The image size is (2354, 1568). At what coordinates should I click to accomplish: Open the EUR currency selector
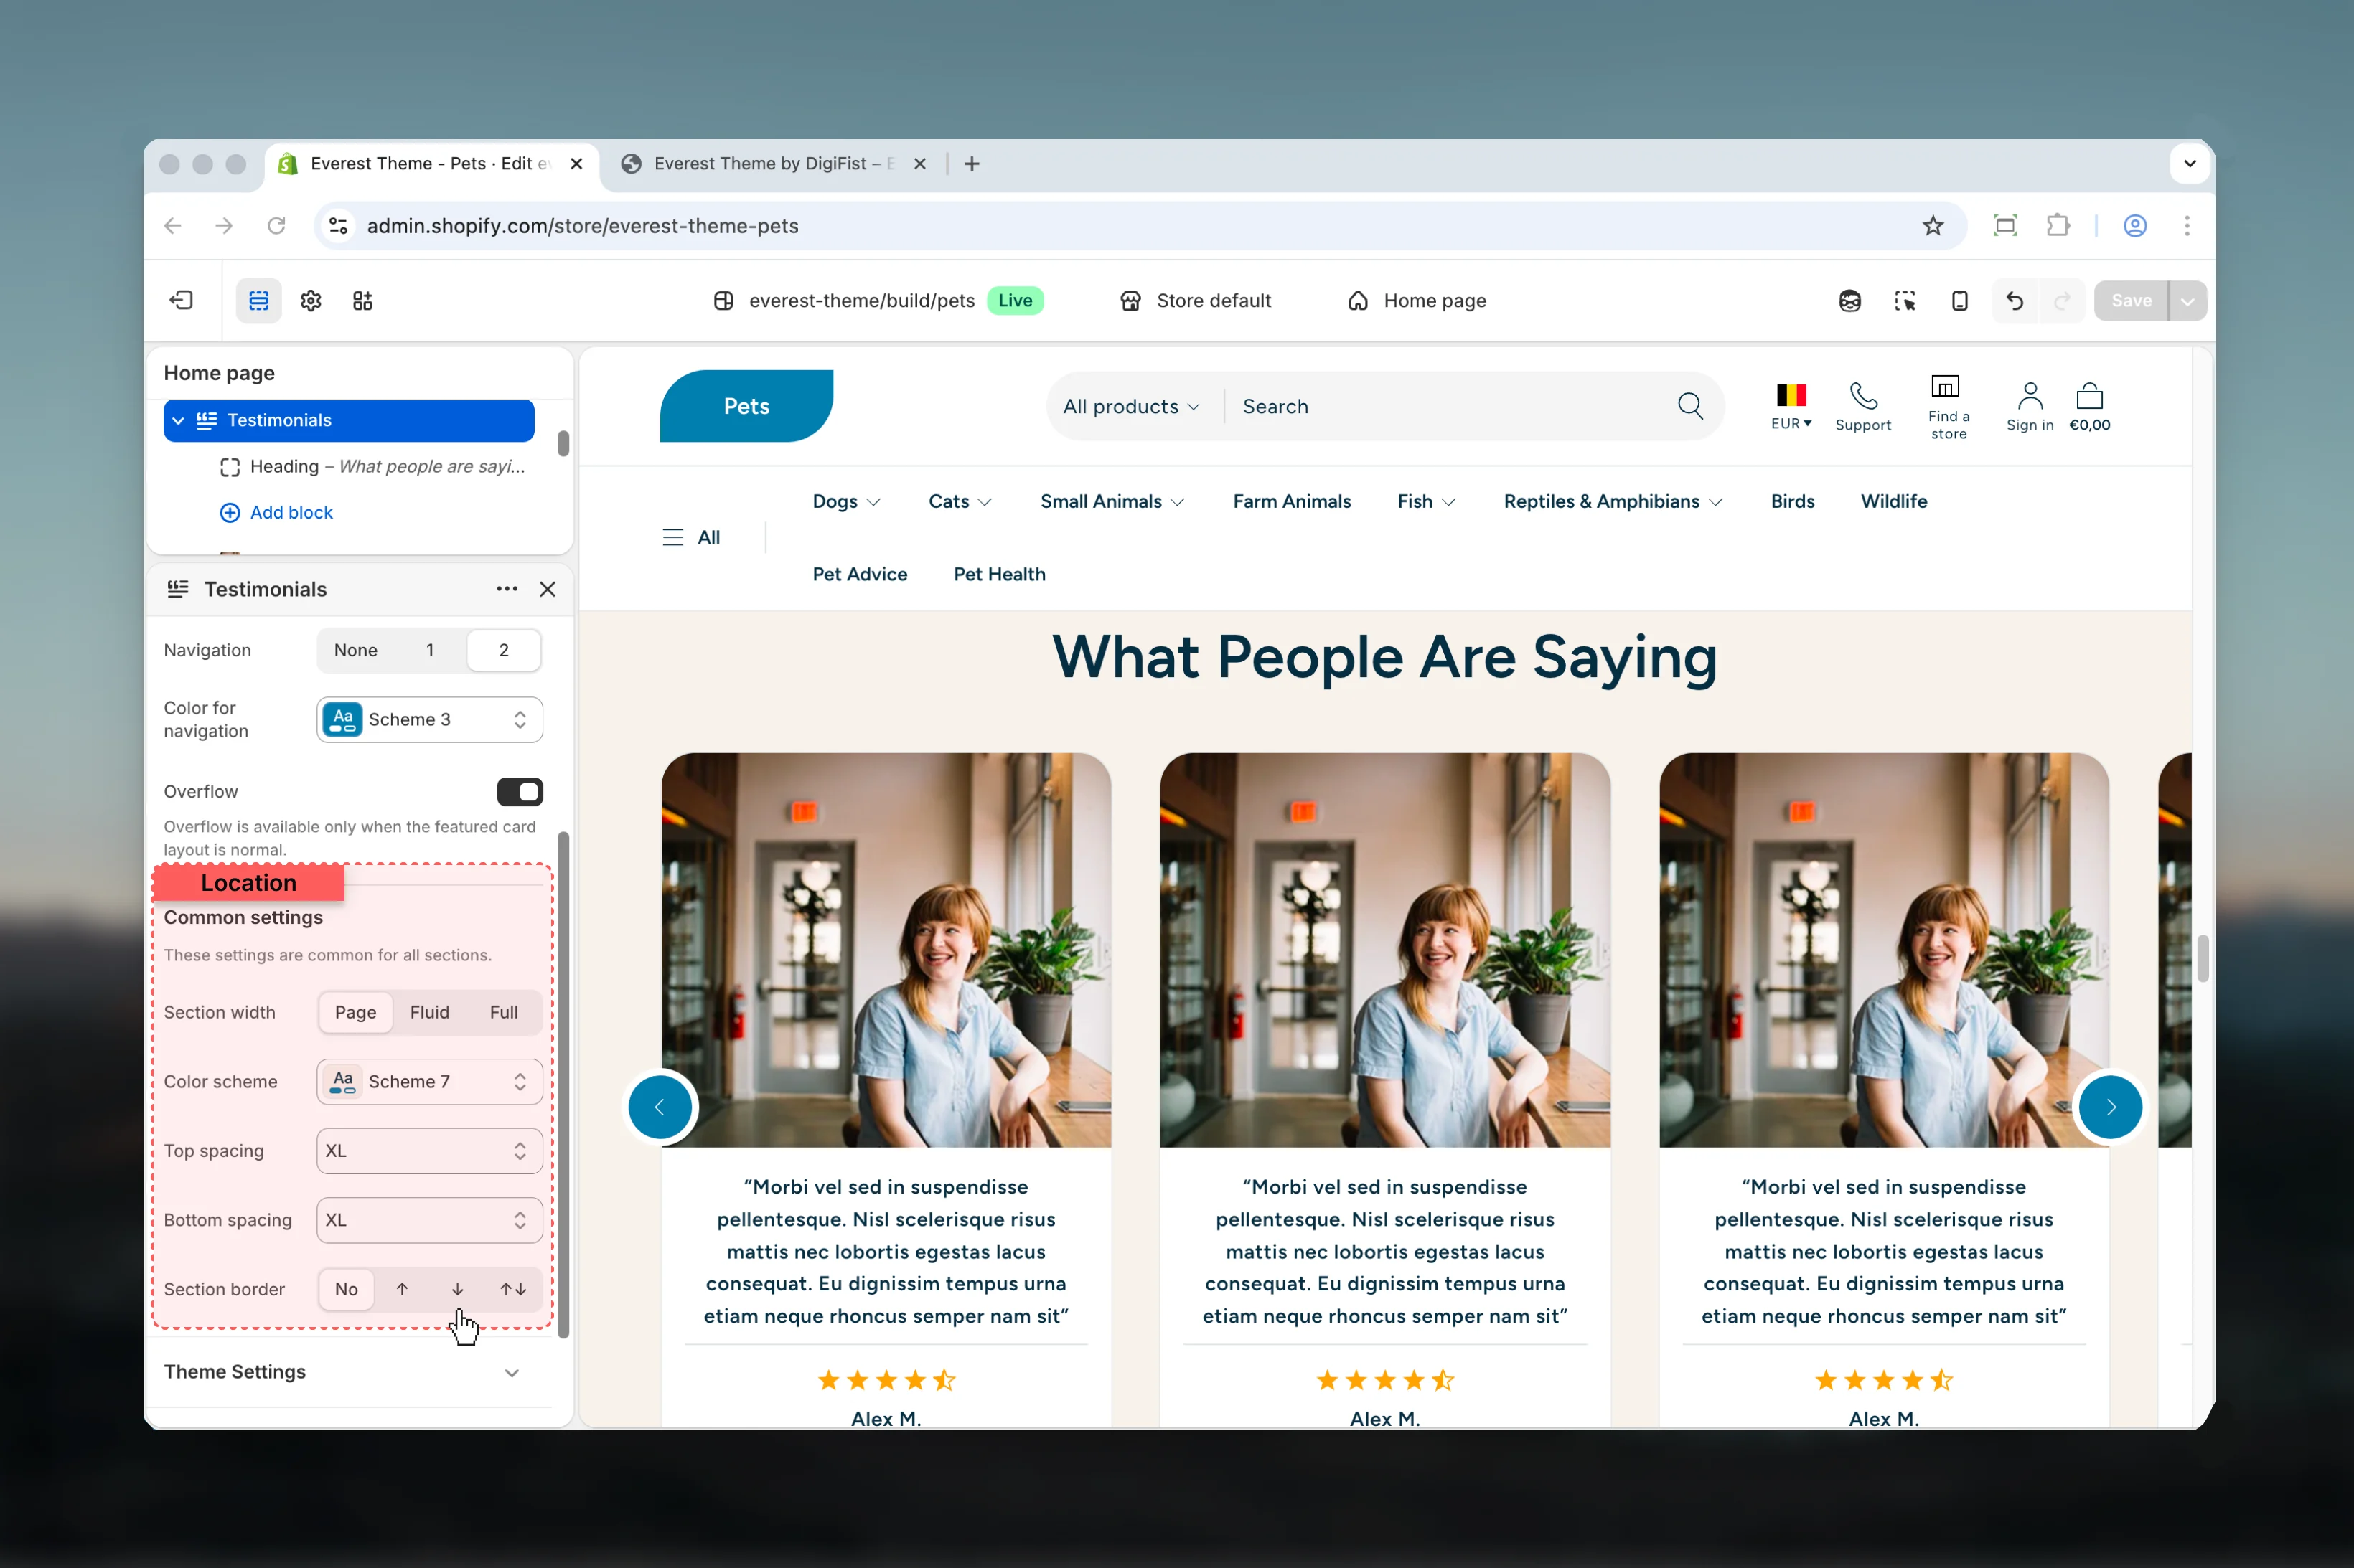click(1790, 406)
